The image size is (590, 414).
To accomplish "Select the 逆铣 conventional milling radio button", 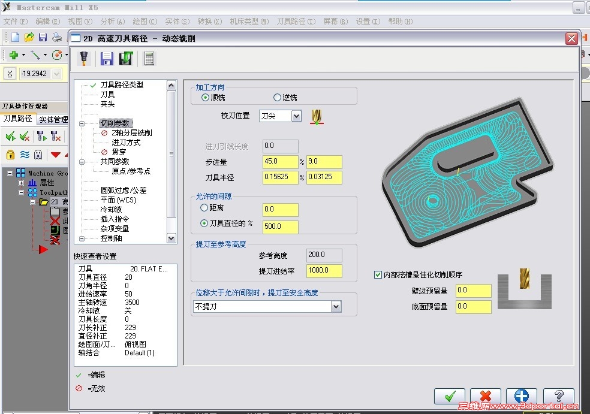I will click(x=278, y=98).
